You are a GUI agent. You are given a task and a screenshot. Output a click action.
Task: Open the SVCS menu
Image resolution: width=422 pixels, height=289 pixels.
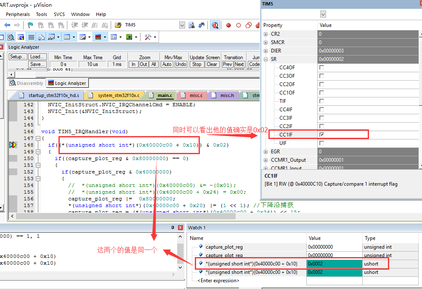(x=59, y=14)
